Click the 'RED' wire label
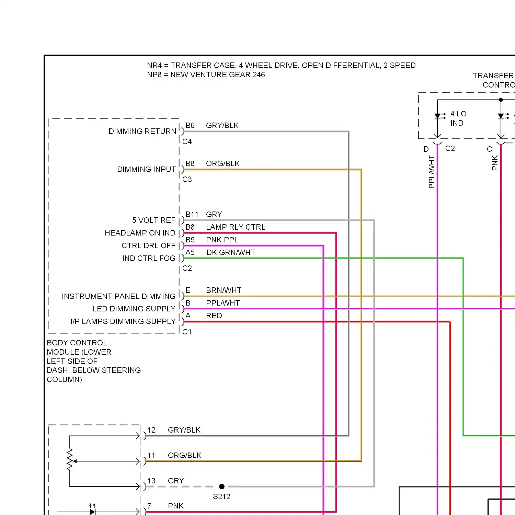Image resolution: width=515 pixels, height=515 pixels. [214, 316]
